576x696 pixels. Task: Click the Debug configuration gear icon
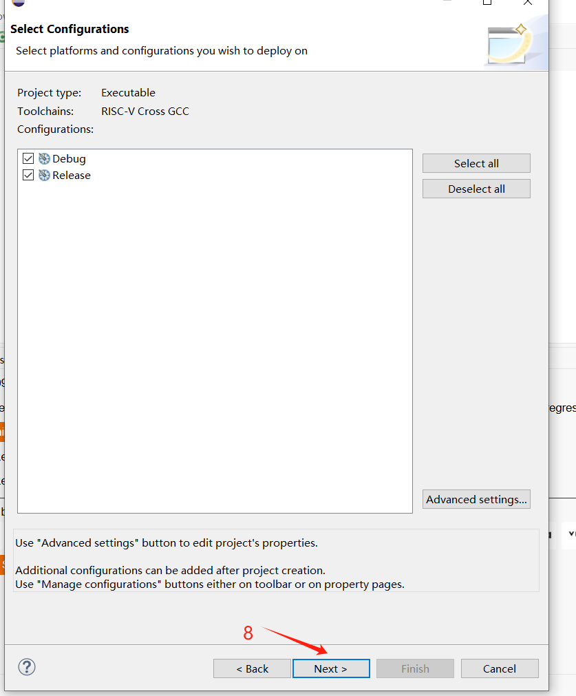pyautogui.click(x=44, y=158)
